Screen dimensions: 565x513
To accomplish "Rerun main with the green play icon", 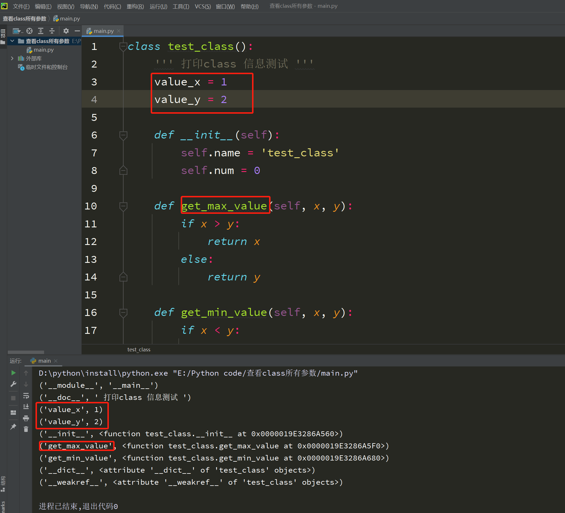I will (x=13, y=373).
